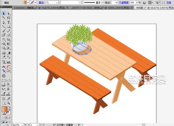Open the artboard number dropdown
174x126 pixels.
coord(37,125)
